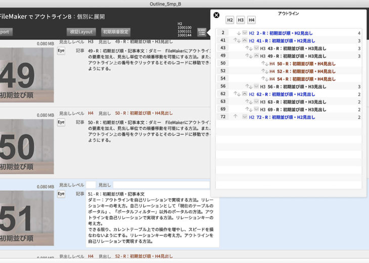Viewport: 369px width, 263px height.
Task: Toggle the Eye button on record 49
Action: (61, 51)
